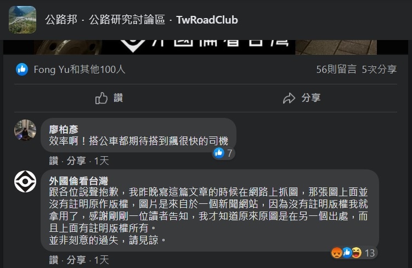Open the list of Fong Yu和其他100人 likers
The width and height of the screenshot is (412, 268).
80,70
